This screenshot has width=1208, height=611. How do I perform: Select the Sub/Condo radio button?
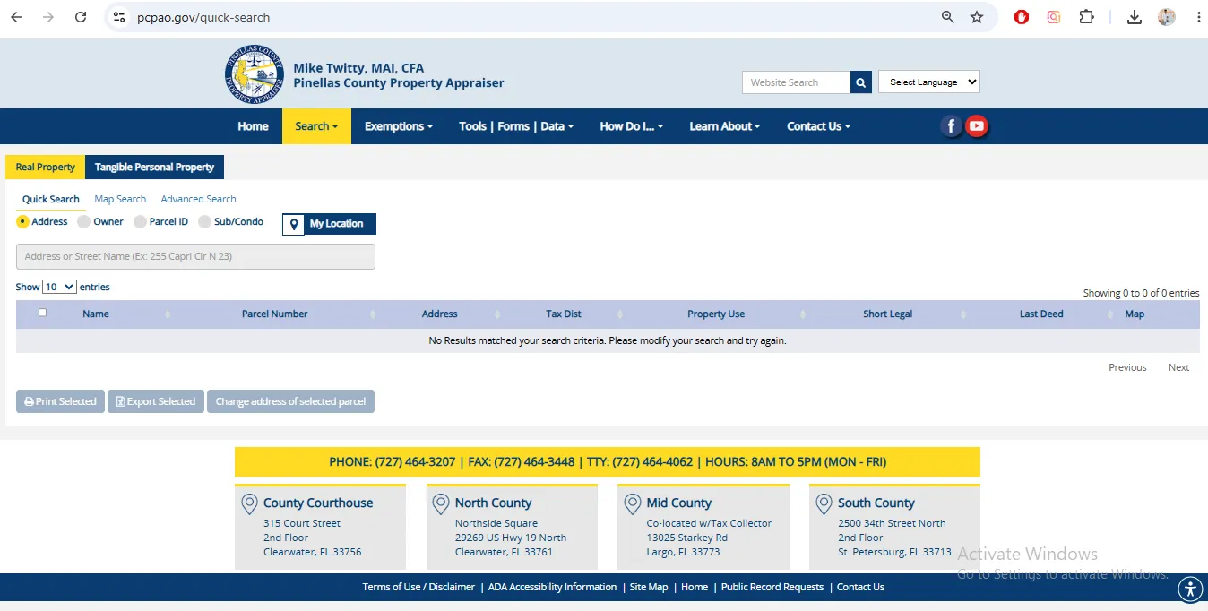click(204, 221)
